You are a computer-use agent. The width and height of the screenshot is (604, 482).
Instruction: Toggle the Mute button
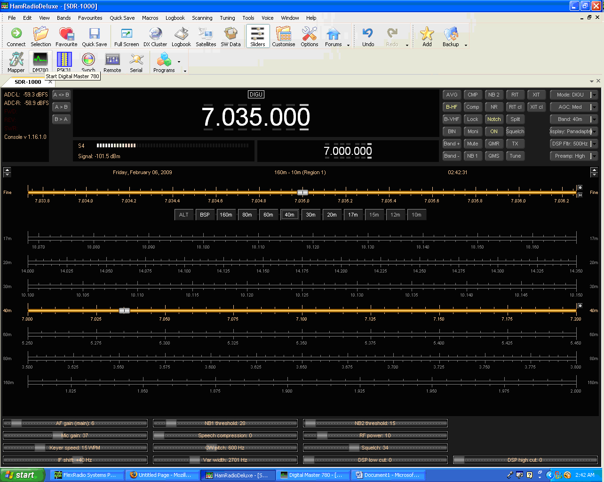click(472, 144)
